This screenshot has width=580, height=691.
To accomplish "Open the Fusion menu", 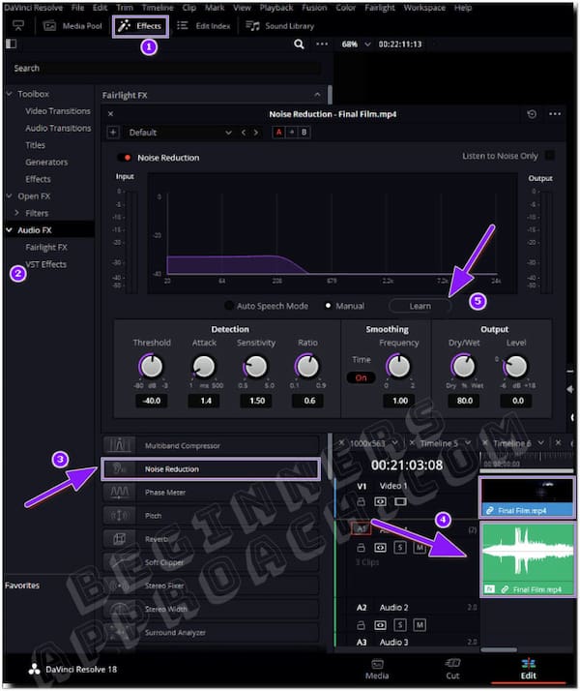I will (314, 8).
